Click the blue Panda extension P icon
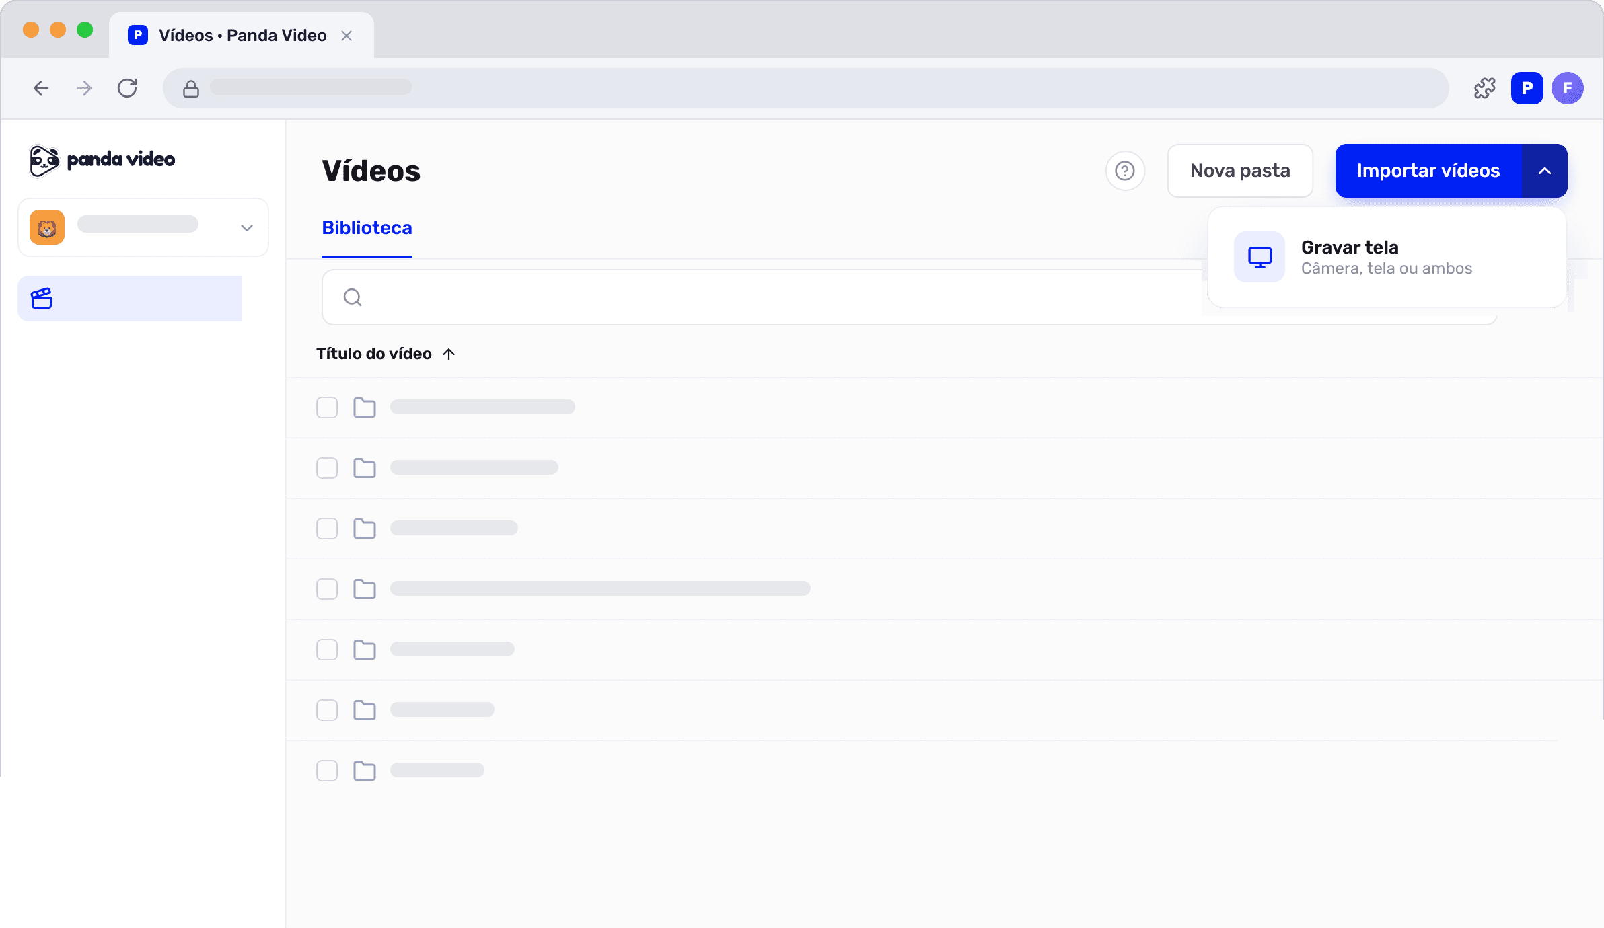Image resolution: width=1604 pixels, height=928 pixels. click(x=1527, y=88)
